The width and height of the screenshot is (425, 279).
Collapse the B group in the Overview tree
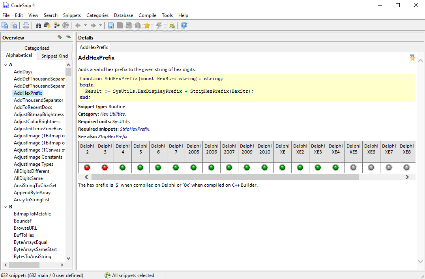(x=6, y=207)
